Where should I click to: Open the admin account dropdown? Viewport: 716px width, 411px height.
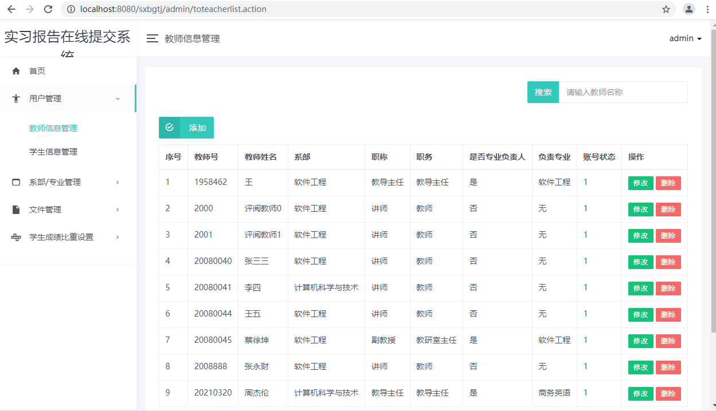(685, 38)
